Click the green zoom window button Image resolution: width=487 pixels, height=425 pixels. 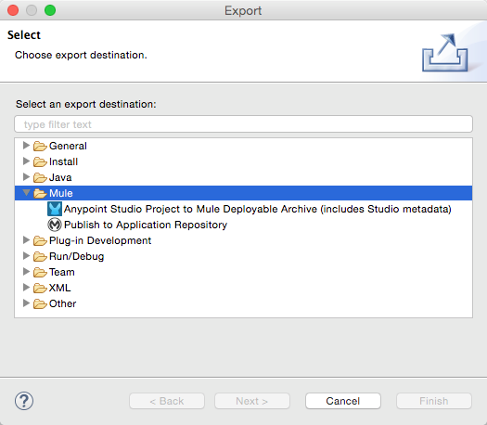click(x=50, y=10)
